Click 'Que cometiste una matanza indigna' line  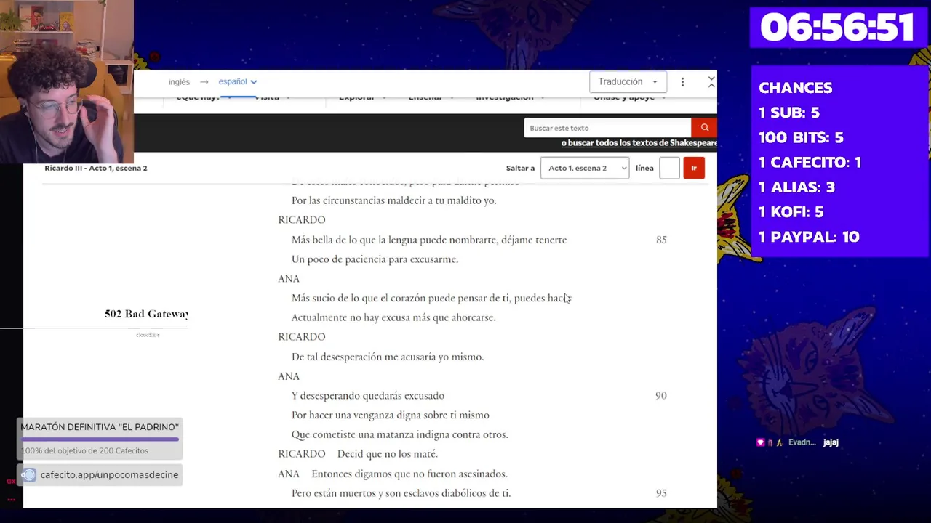(x=400, y=434)
